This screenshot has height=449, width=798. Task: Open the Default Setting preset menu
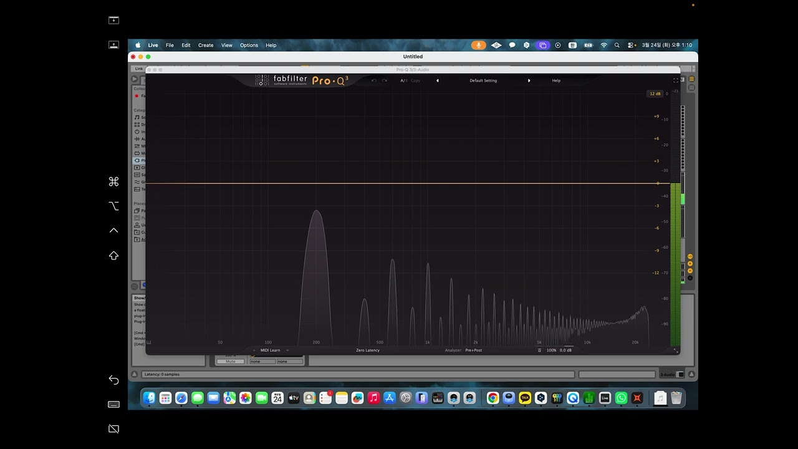point(483,80)
